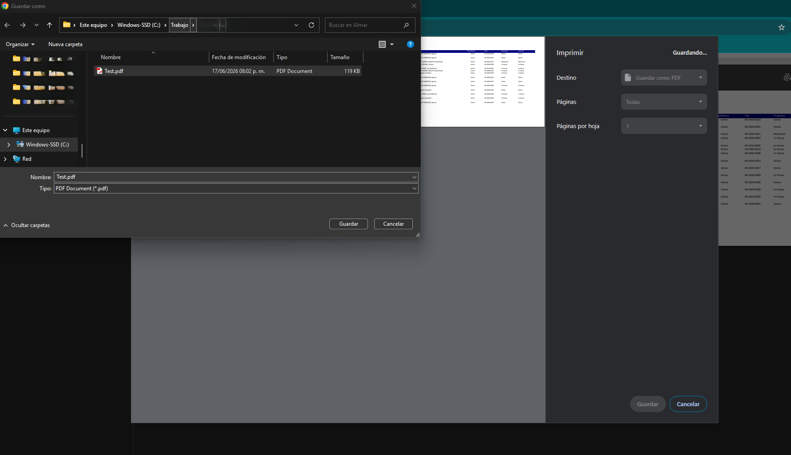
Task: Select Windows-SSD (C:) in navigation tree
Action: [x=47, y=145]
